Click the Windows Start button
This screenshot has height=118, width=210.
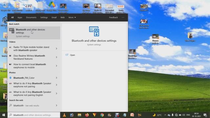4,115
